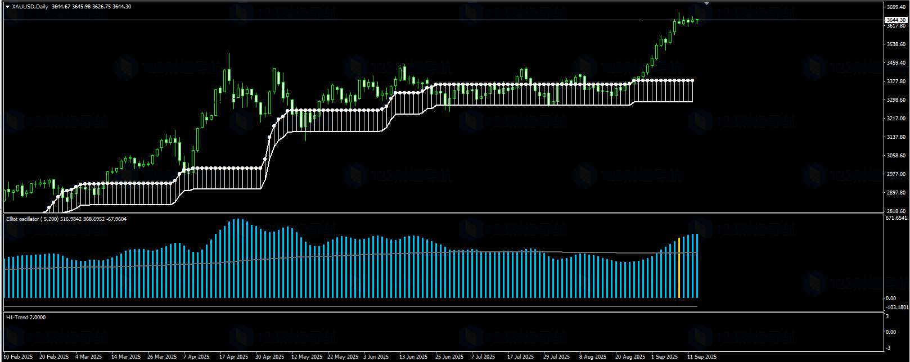The width and height of the screenshot is (910, 362).
Task: Click the 671.6541 oscillator scale value
Action: [897, 218]
